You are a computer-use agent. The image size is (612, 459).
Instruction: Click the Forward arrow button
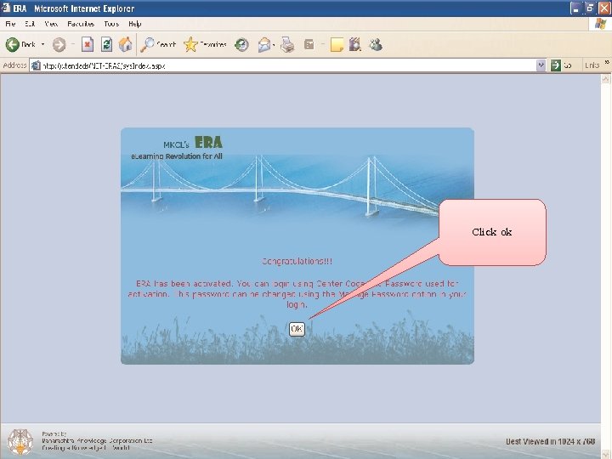pyautogui.click(x=59, y=44)
